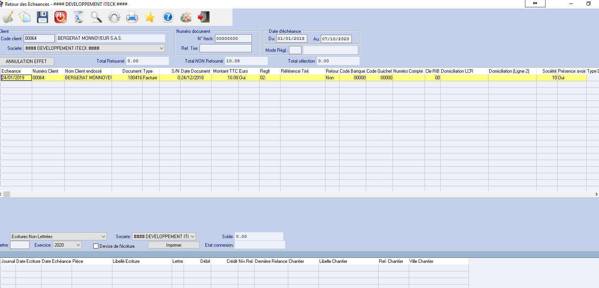Screen dimensions: 599x288
Task: Open settings with the gear icon
Action: click(x=114, y=17)
